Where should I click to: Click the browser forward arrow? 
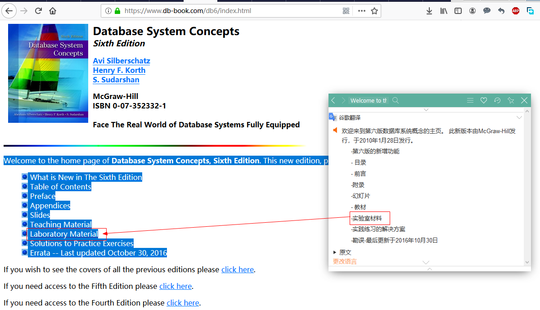click(24, 11)
